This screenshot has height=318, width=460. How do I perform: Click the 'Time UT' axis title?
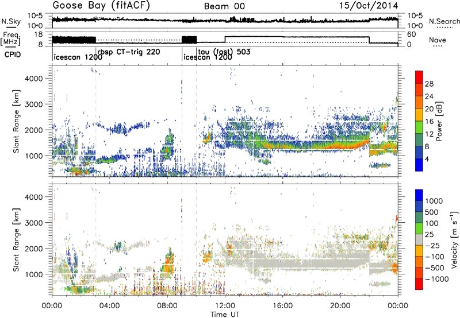pos(225,314)
